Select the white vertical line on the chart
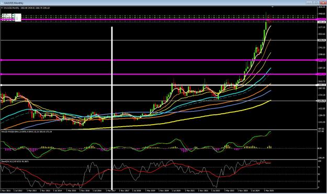The width and height of the screenshot is (327, 194). click(x=112, y=108)
